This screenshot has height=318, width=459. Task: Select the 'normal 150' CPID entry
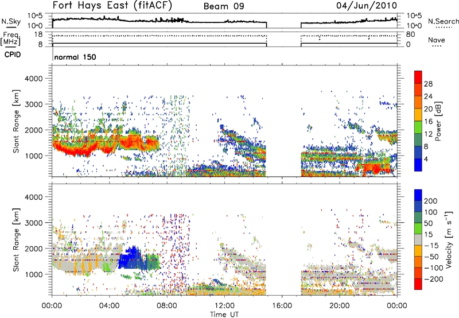pyautogui.click(x=75, y=57)
